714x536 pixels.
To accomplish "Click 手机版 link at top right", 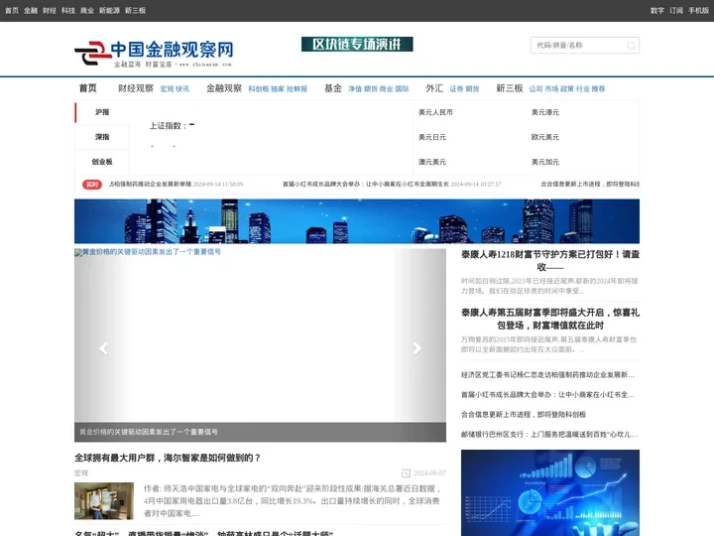I will click(x=698, y=11).
